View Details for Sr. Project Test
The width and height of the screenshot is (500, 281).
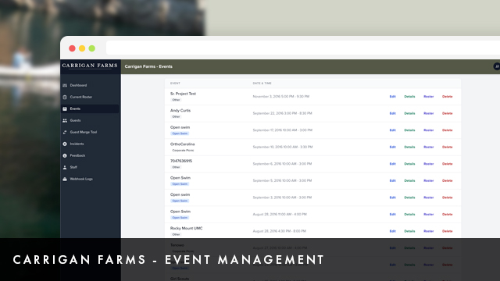tap(409, 97)
